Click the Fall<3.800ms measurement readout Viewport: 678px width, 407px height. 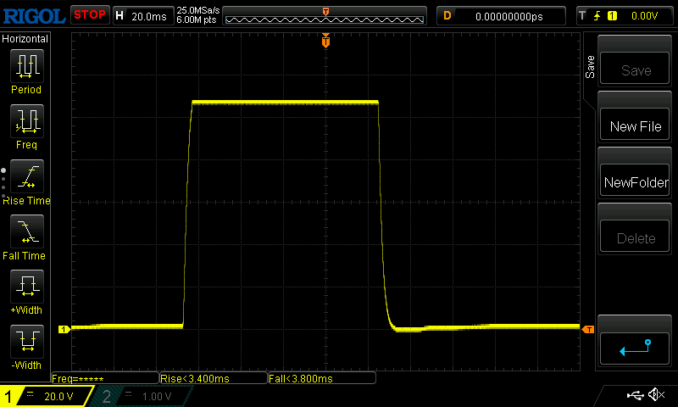pyautogui.click(x=322, y=378)
